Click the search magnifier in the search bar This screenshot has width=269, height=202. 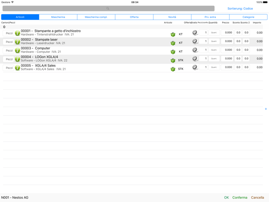[108, 8]
